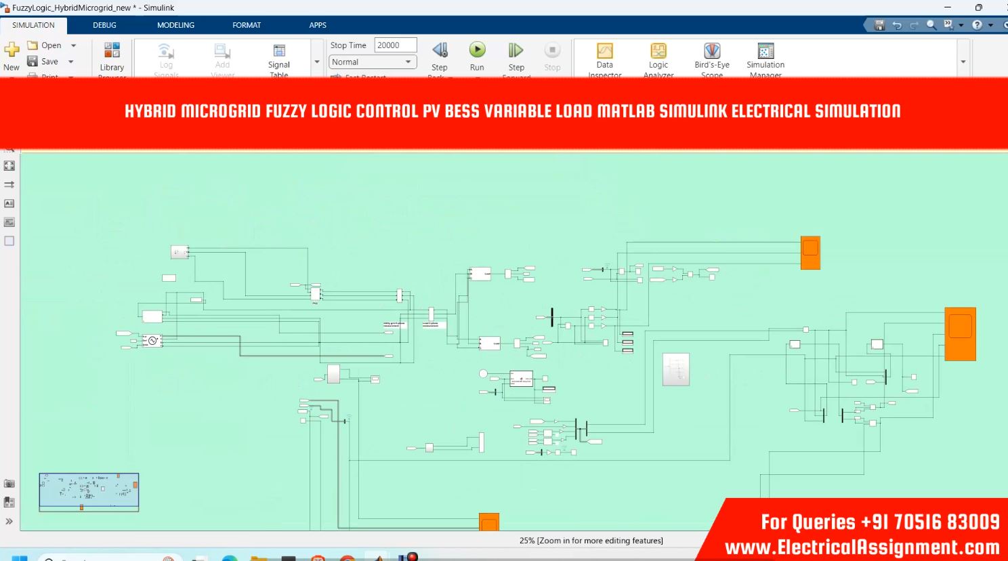Switch to the DEBUG tab

tap(104, 25)
